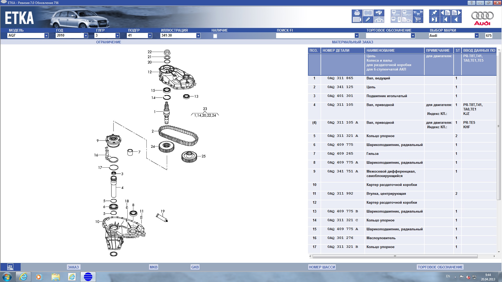Image resolution: width=502 pixels, height=282 pixels.
Task: Click the ЗАКАЗ button in the bottom bar
Action: point(73,267)
